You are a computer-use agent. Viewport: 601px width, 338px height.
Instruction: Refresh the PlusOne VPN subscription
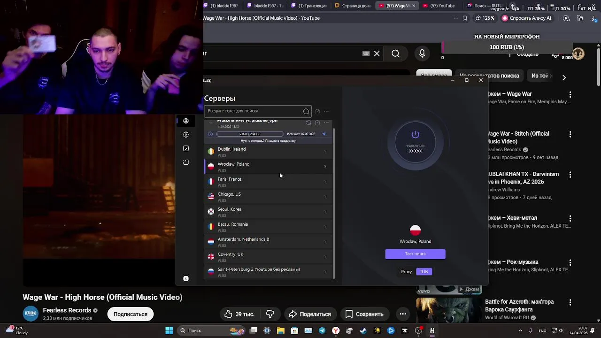(x=308, y=123)
